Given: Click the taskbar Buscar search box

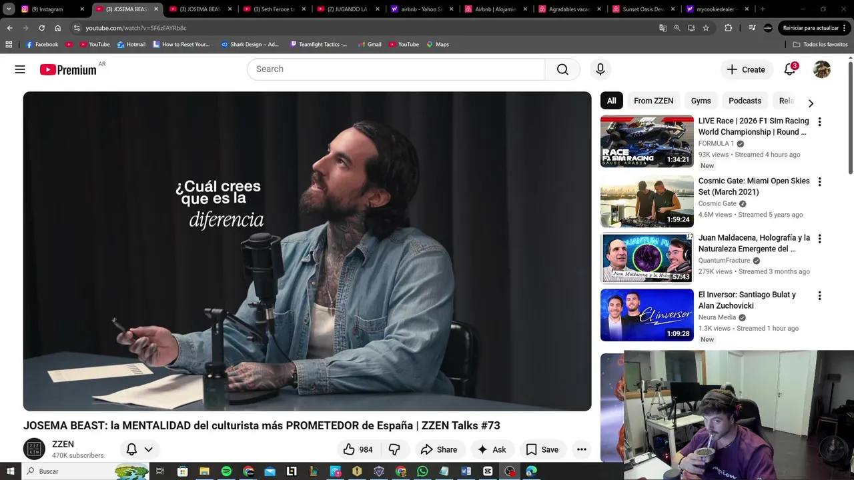Looking at the screenshot, I should (85, 471).
